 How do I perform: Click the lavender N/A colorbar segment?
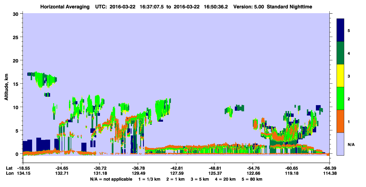[x=340, y=144]
